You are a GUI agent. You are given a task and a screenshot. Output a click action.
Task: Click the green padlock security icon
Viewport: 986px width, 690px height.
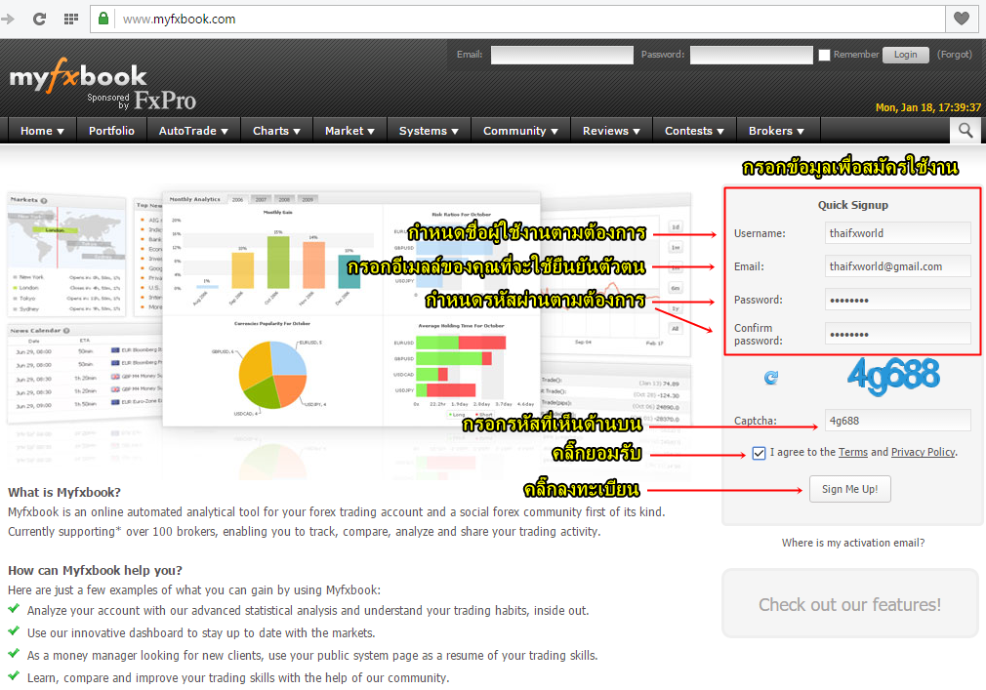103,19
